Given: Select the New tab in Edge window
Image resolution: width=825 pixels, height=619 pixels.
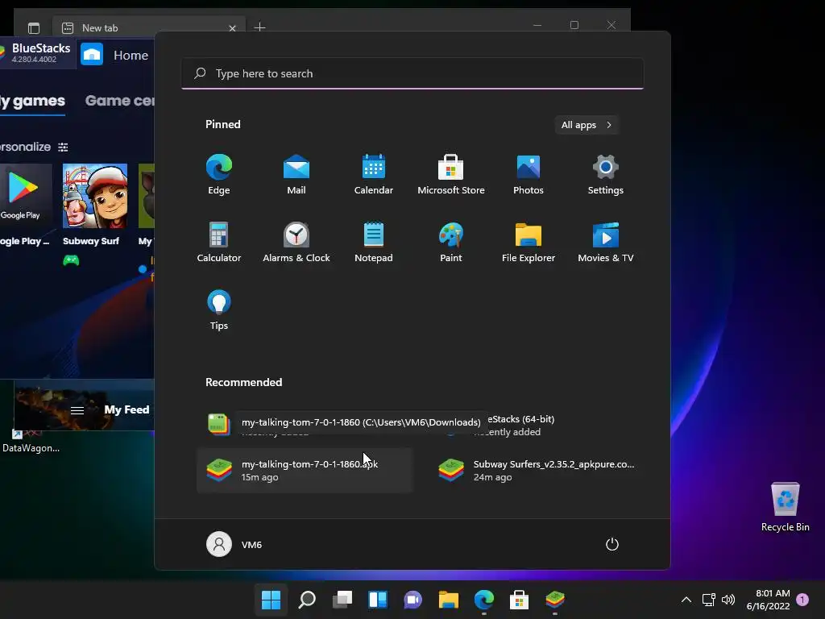Looking at the screenshot, I should tap(149, 28).
